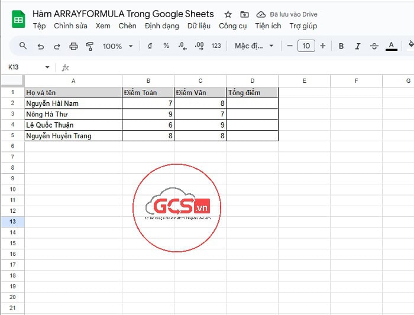Click the Move to folder icon
This screenshot has width=414, height=315.
pyautogui.click(x=245, y=14)
